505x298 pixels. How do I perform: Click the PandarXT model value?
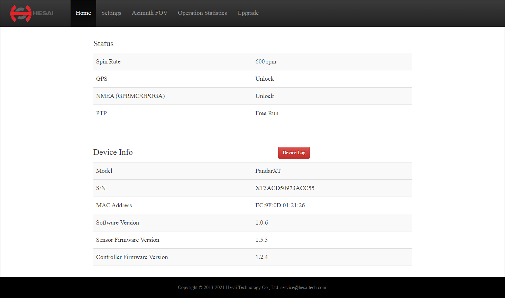click(268, 171)
